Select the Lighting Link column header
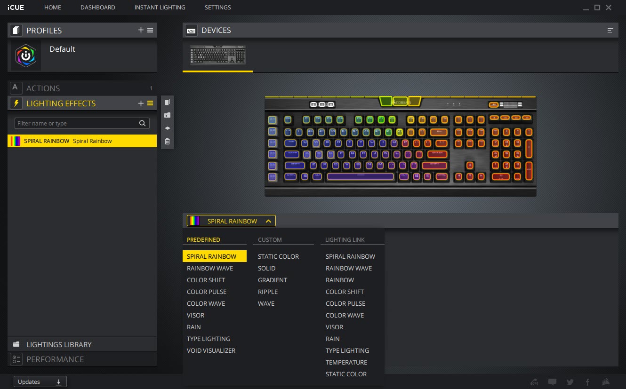Screen dimensions: 626x389 [345, 239]
